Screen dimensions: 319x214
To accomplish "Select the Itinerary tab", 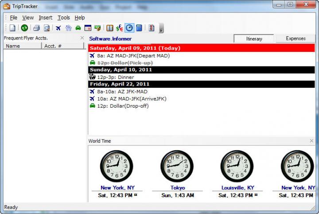I will pyautogui.click(x=254, y=39).
